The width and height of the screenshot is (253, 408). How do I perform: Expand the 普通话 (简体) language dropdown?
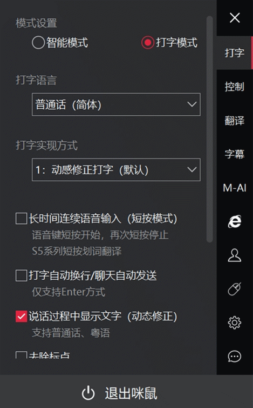pyautogui.click(x=116, y=104)
